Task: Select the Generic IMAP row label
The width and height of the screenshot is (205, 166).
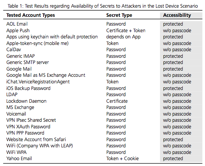Action: [x=20, y=56]
